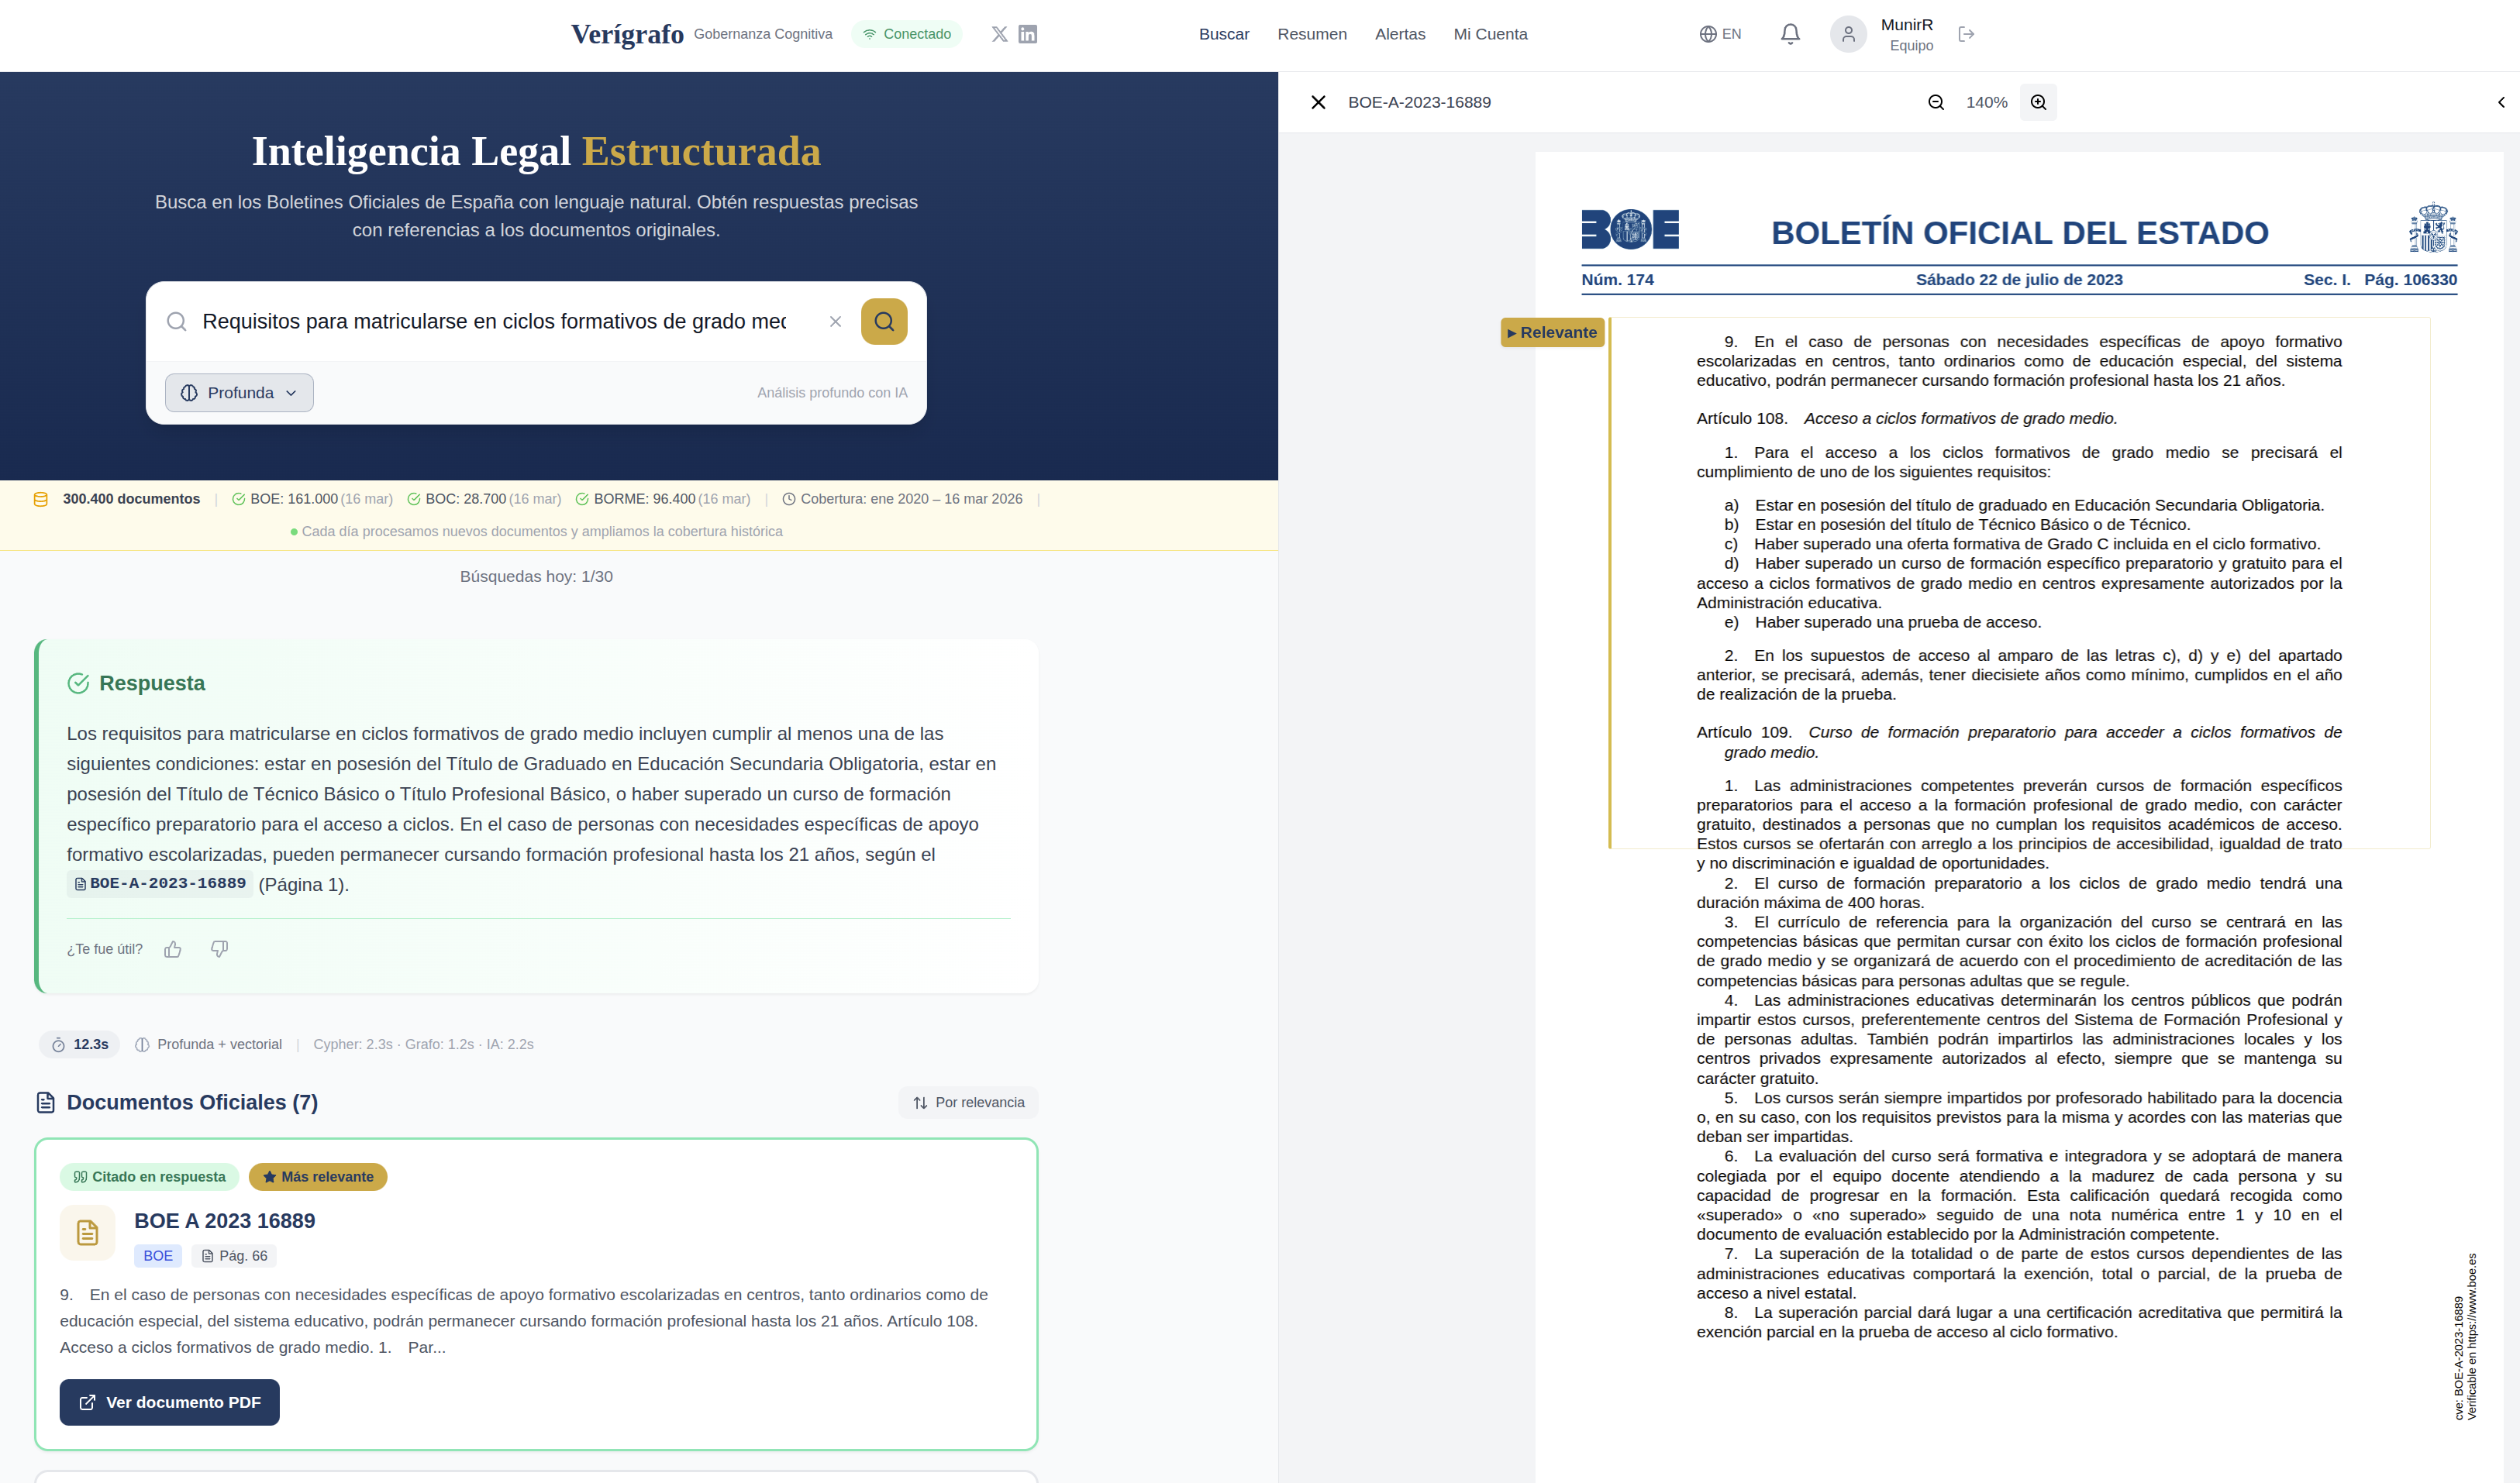The height and width of the screenshot is (1483, 2520).
Task: Open Verígrafo's LinkedIn page
Action: click(x=1028, y=33)
